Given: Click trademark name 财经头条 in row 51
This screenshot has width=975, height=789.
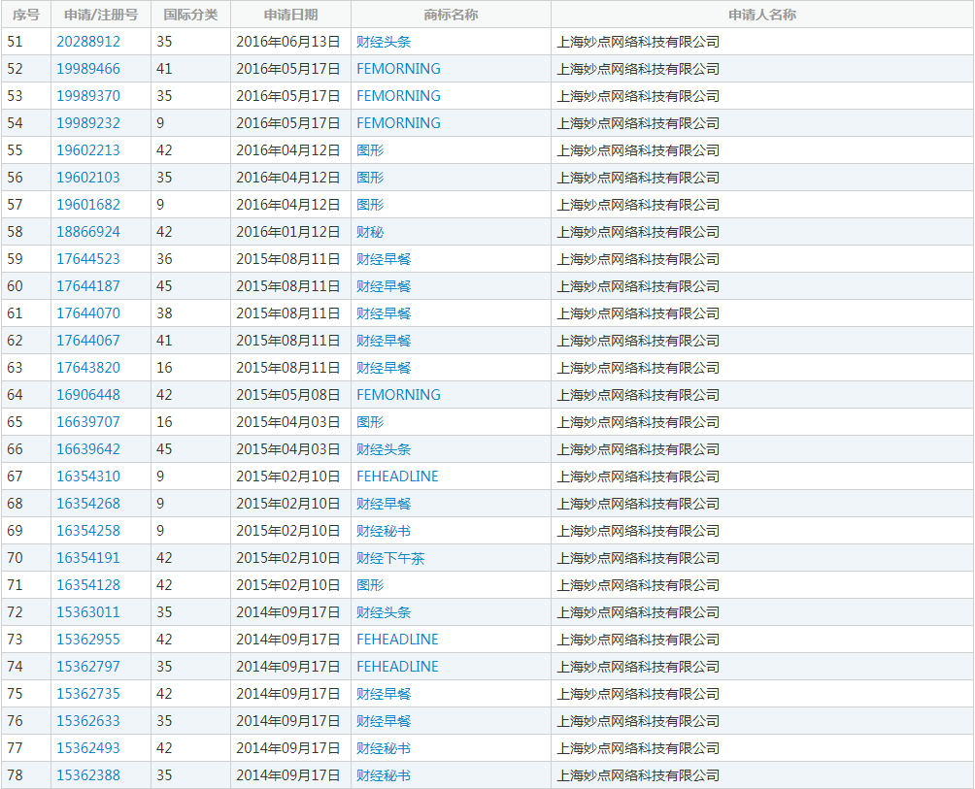Looking at the screenshot, I should [384, 42].
